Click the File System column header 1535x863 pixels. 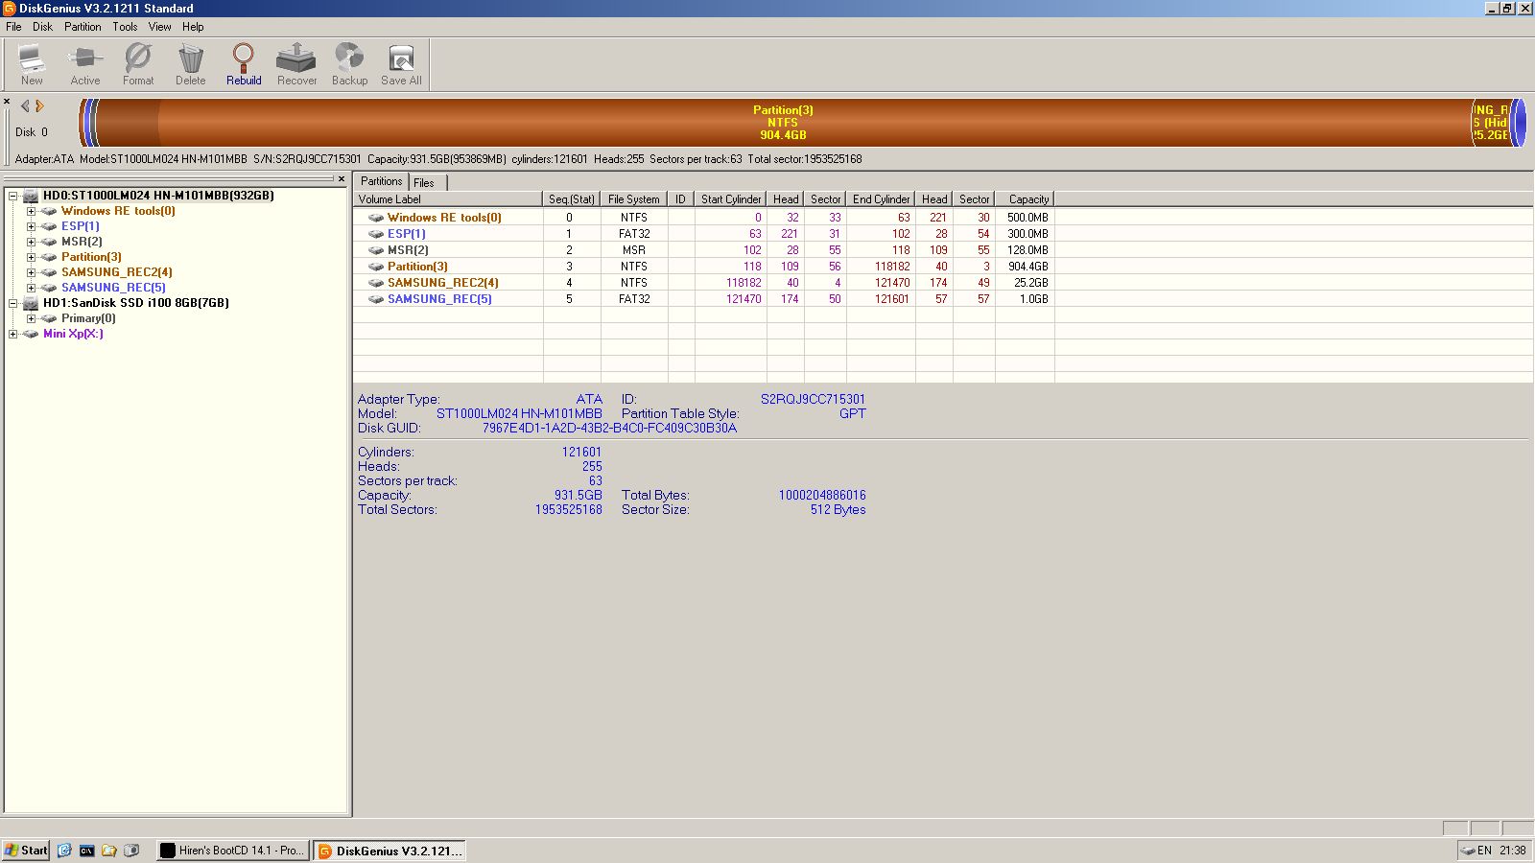pos(634,199)
